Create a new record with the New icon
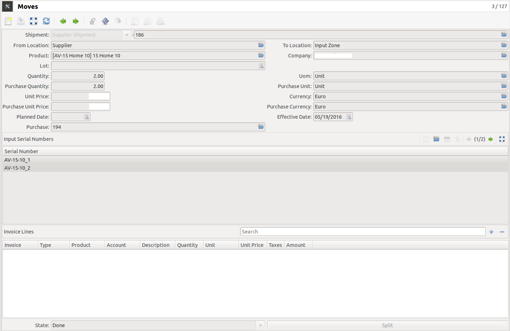Image resolution: width=510 pixels, height=331 pixels. [8, 21]
